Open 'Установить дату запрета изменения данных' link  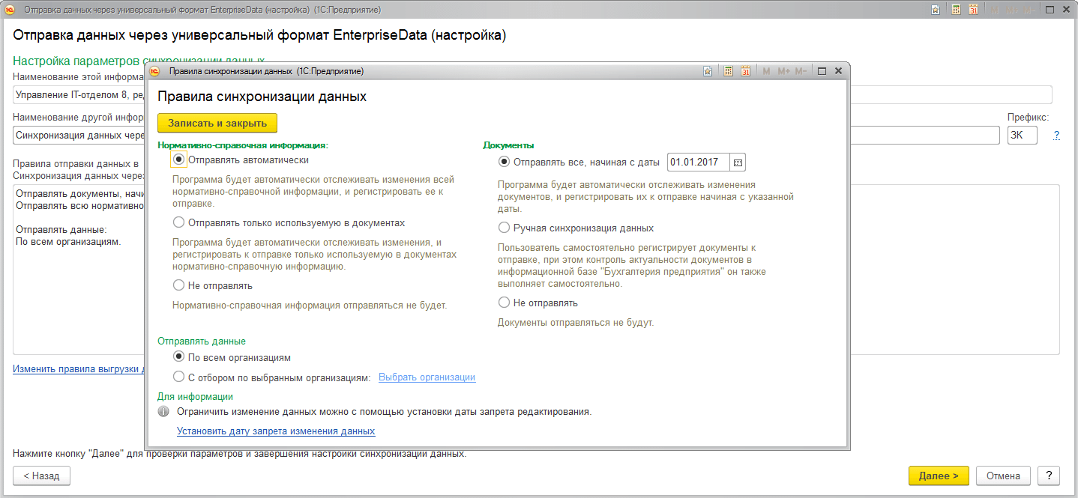(276, 431)
